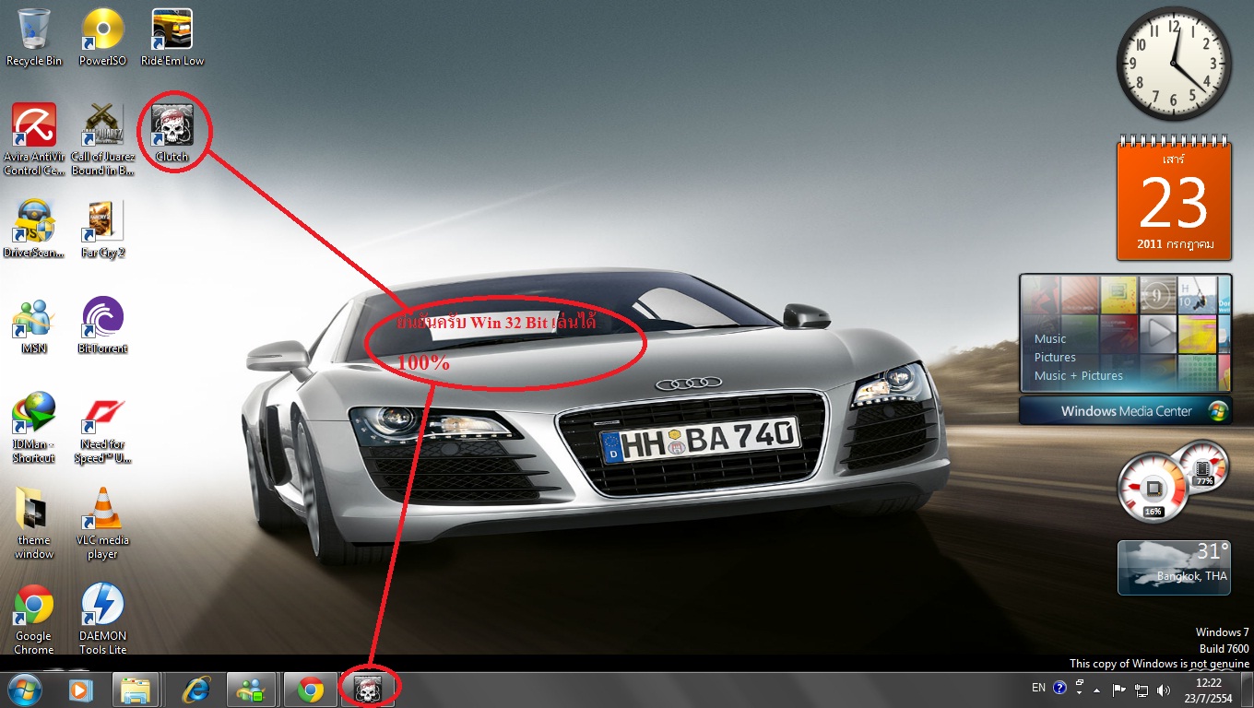Select Music in the Media Center gadget
The height and width of the screenshot is (708, 1254).
1049,338
